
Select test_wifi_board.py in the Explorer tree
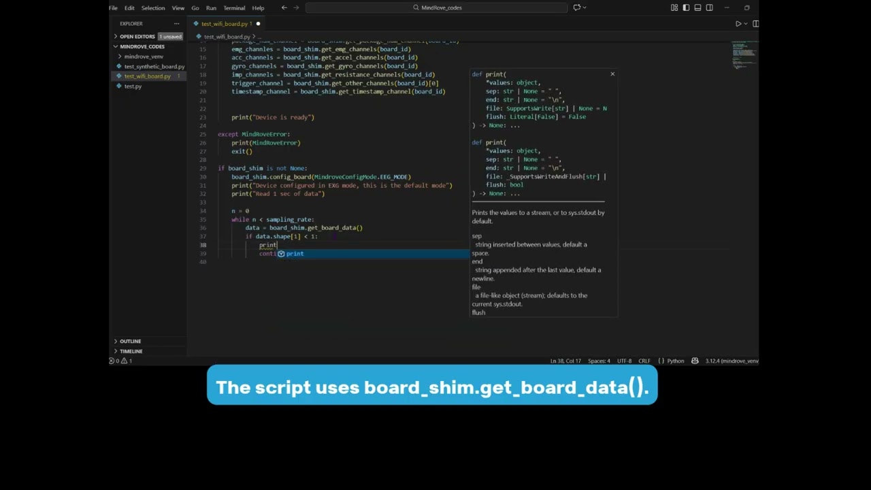147,76
